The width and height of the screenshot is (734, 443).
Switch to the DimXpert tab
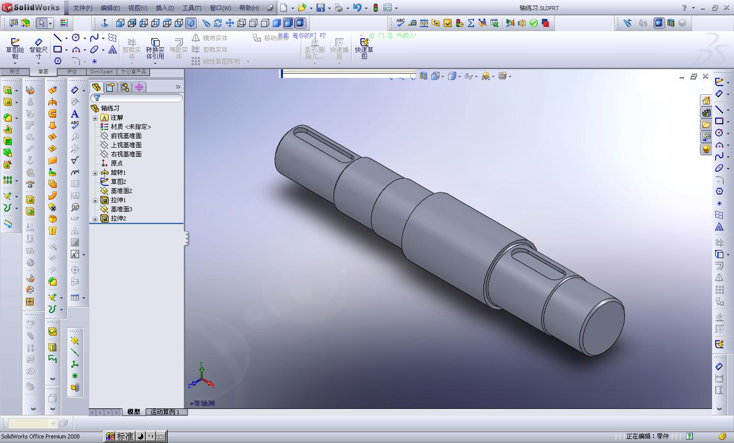click(101, 72)
